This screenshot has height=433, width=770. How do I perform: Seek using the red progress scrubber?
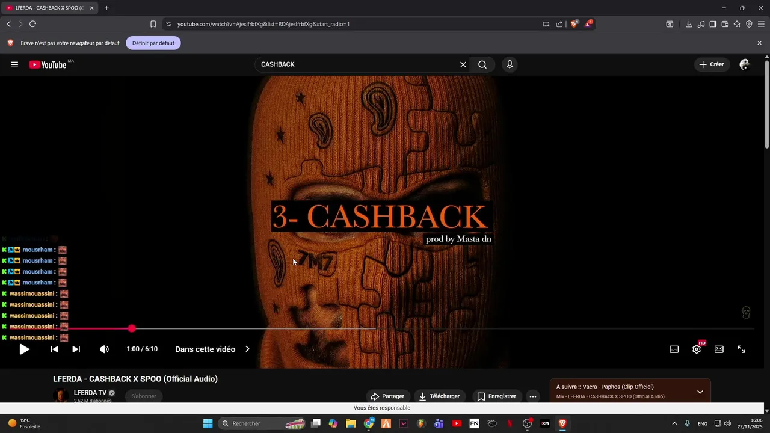[132, 328]
